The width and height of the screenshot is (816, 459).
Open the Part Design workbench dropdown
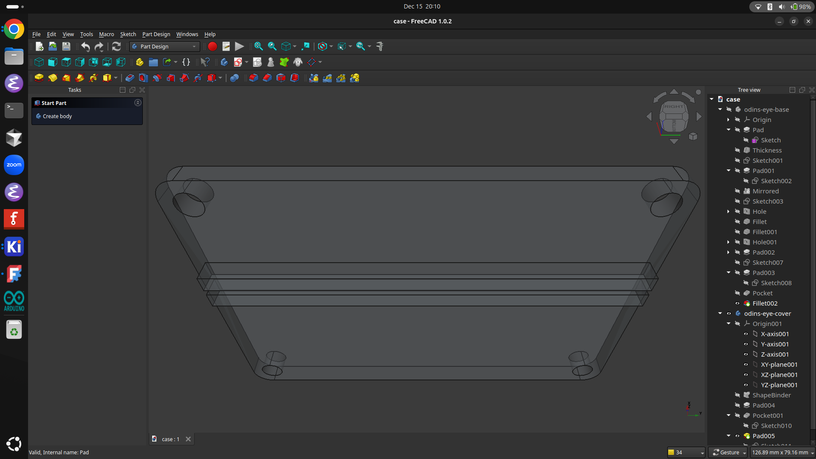click(x=165, y=46)
